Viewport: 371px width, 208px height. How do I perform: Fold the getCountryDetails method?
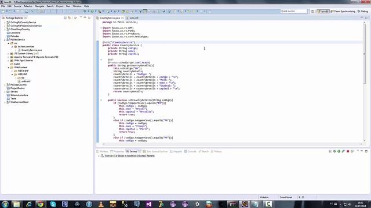[101, 60]
